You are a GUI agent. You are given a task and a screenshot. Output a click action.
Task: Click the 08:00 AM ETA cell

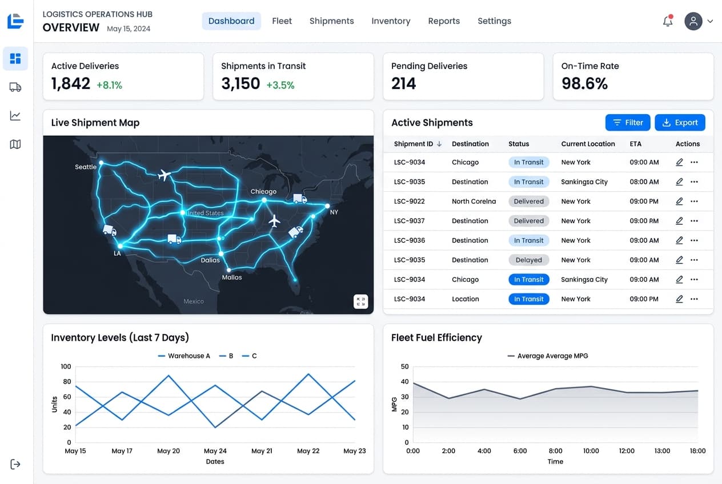pyautogui.click(x=644, y=182)
